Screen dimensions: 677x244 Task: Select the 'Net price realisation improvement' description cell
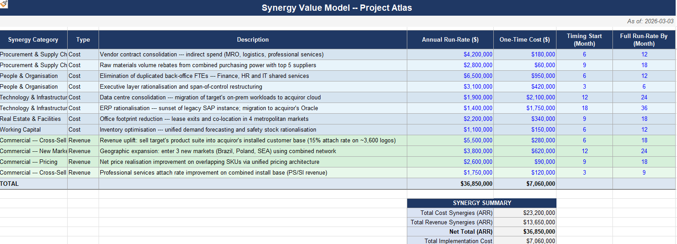click(253, 162)
